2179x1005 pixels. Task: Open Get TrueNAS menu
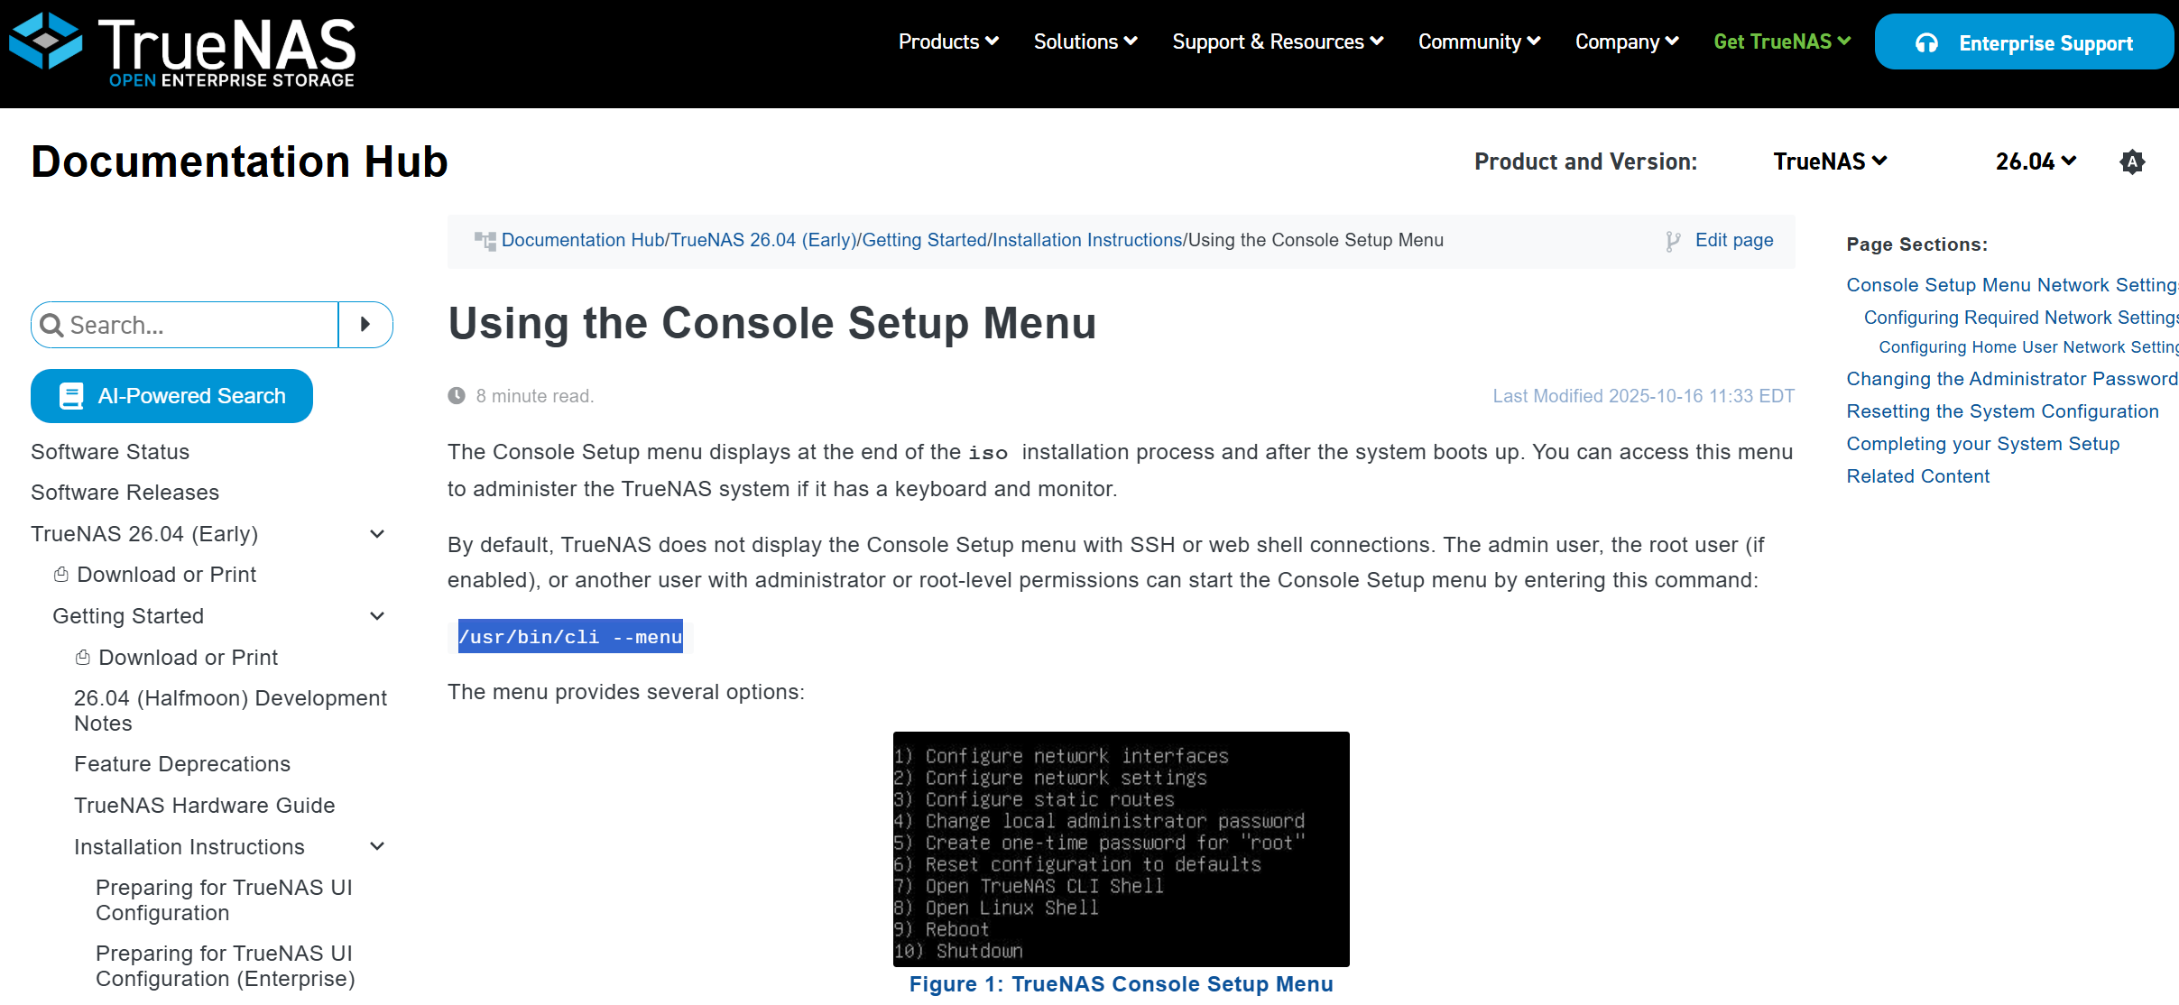(x=1782, y=41)
